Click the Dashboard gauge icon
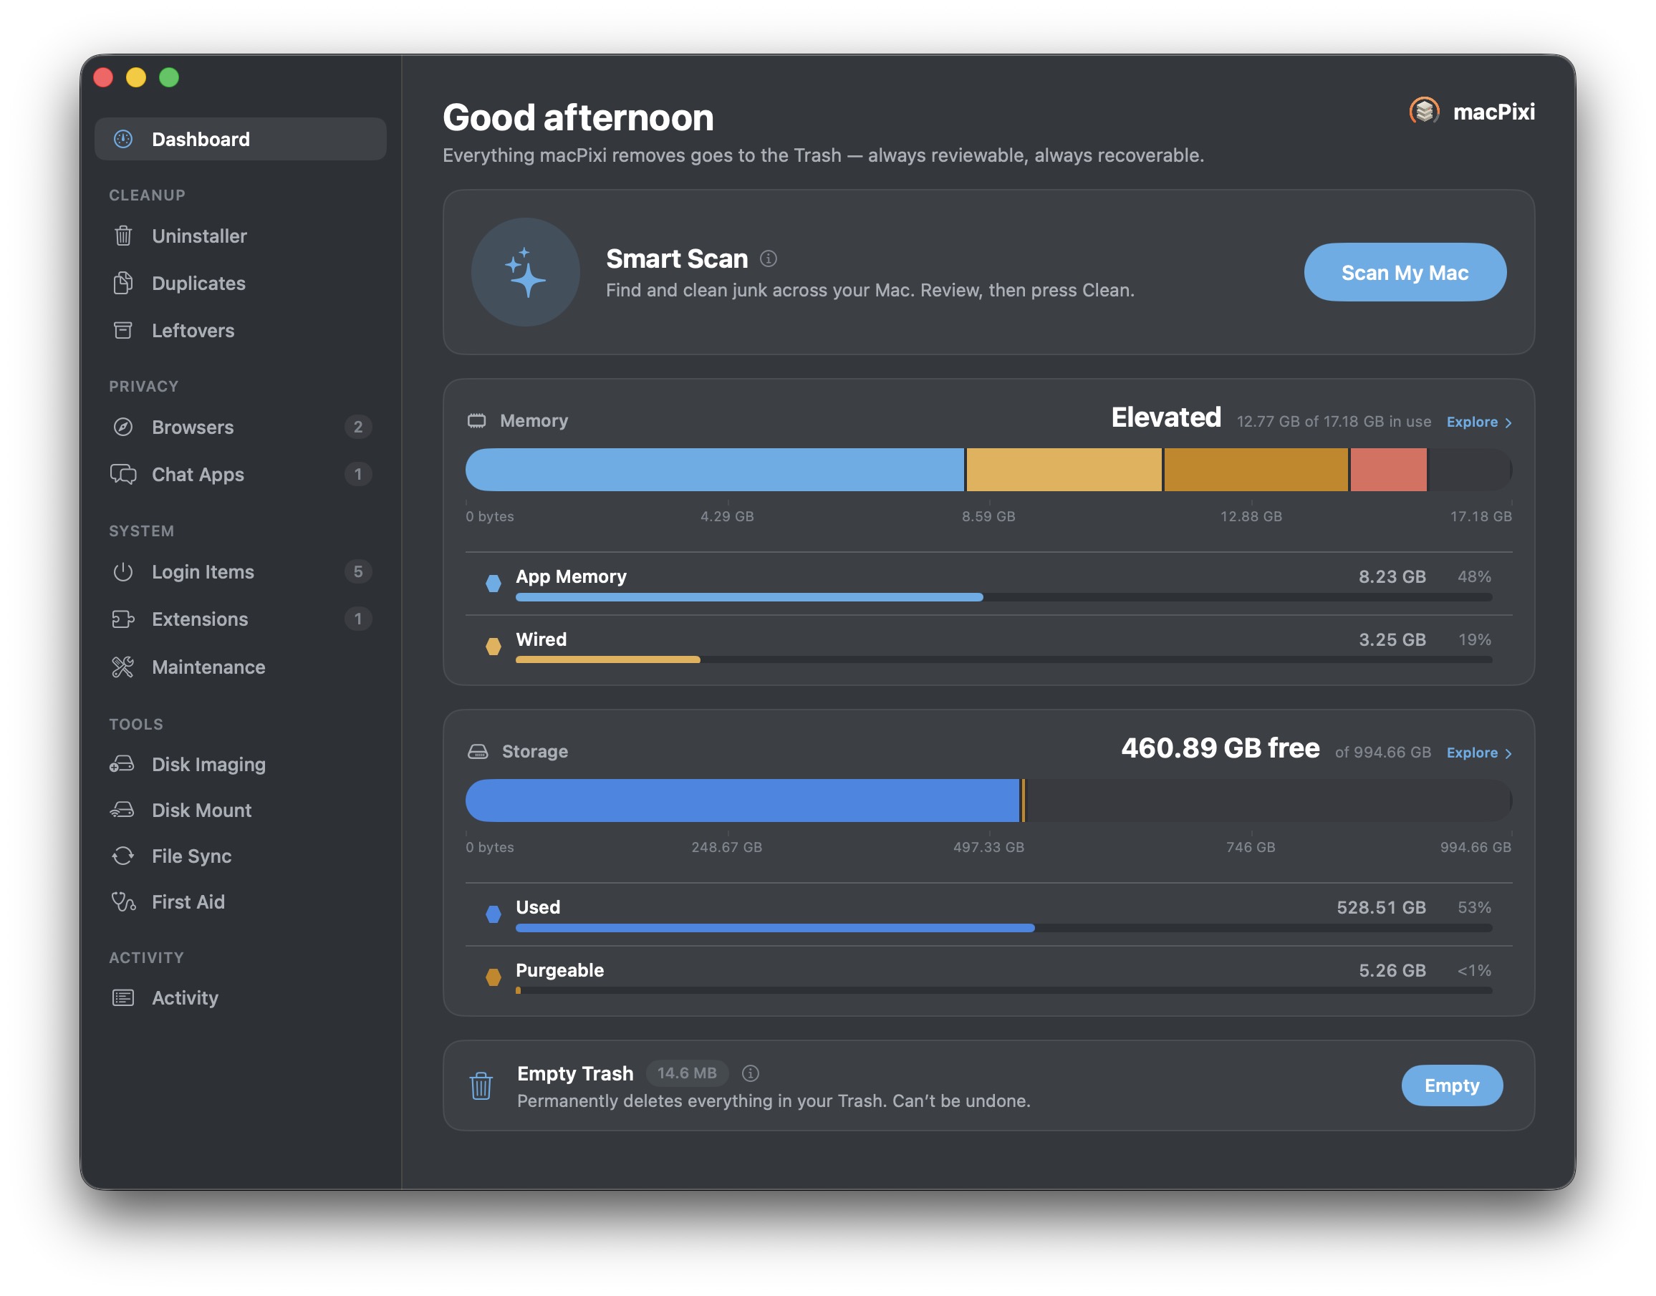This screenshot has width=1656, height=1296. pyautogui.click(x=123, y=139)
